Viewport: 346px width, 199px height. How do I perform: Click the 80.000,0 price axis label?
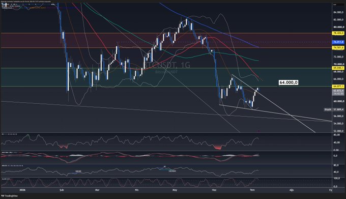[x=338, y=27]
